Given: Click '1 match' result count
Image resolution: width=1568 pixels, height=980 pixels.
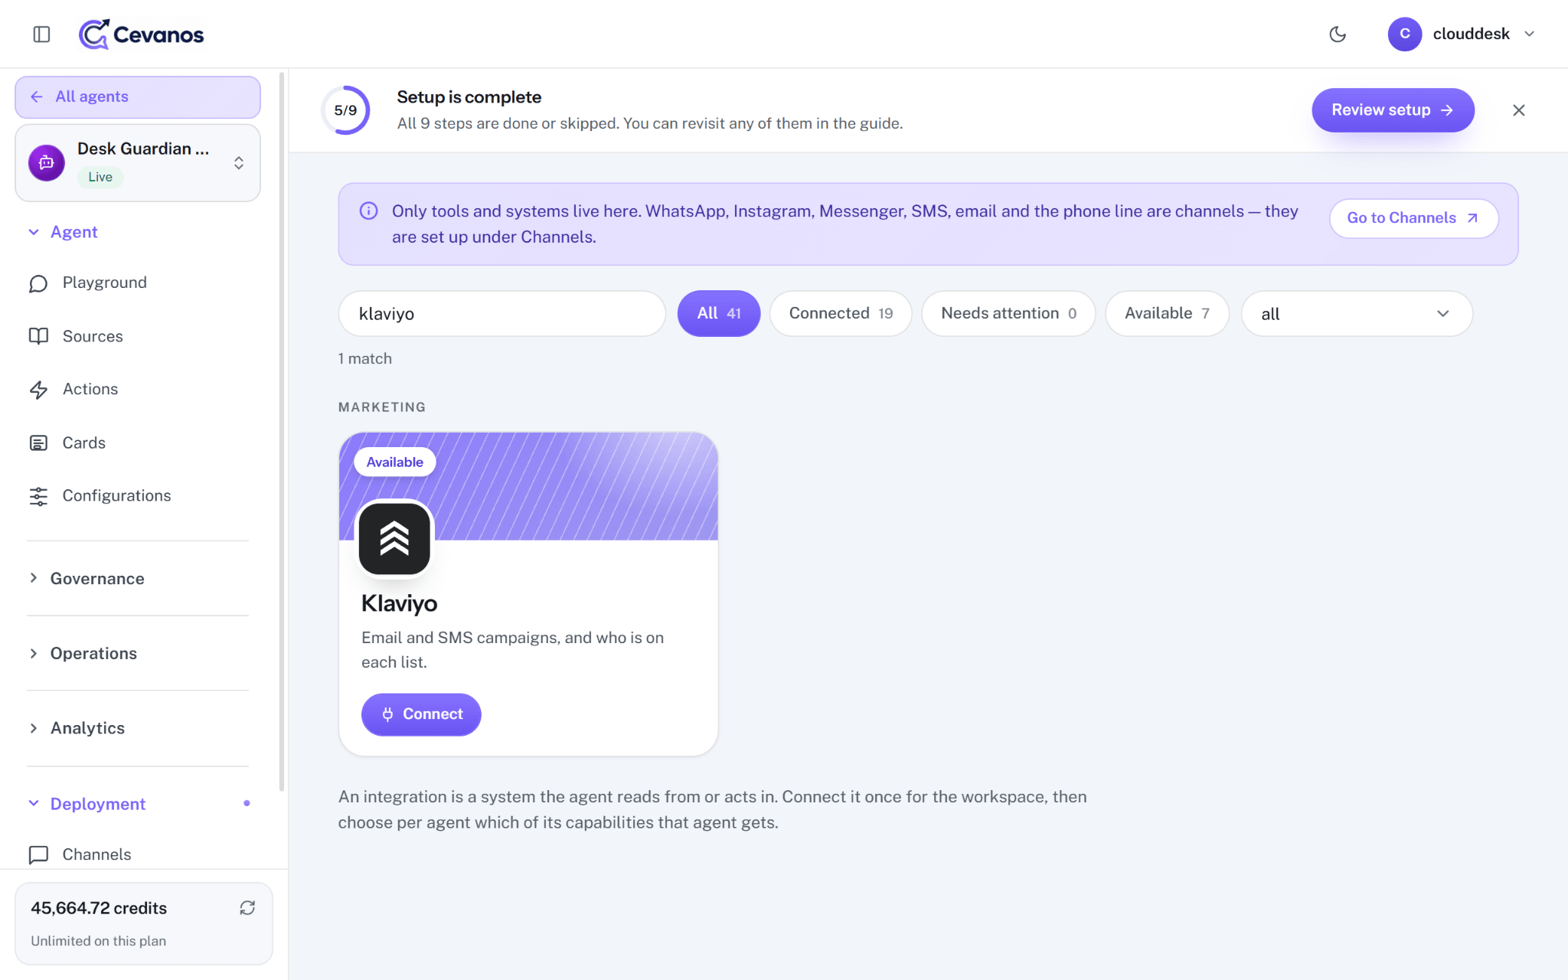Looking at the screenshot, I should point(365,359).
